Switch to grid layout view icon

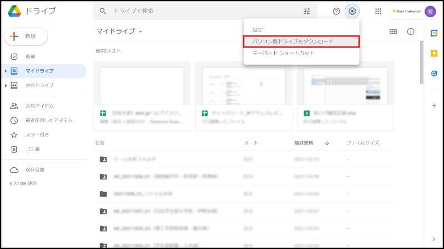pyautogui.click(x=393, y=32)
